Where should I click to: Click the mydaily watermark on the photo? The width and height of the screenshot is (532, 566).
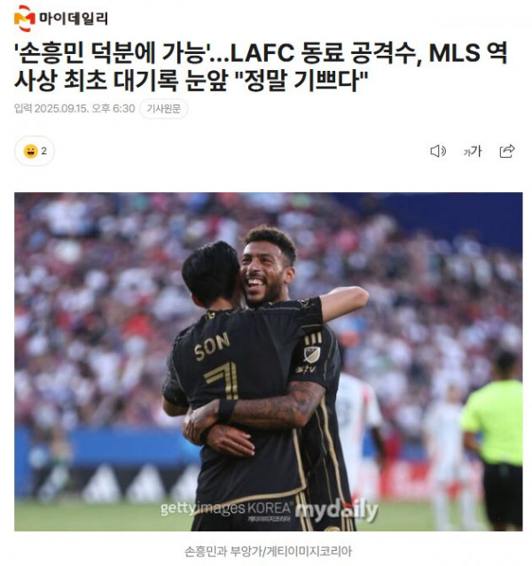pyautogui.click(x=336, y=510)
